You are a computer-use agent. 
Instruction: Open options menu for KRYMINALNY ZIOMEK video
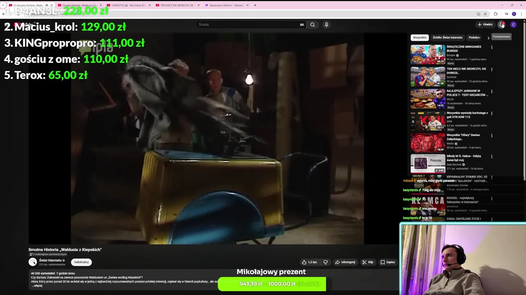[491, 177]
